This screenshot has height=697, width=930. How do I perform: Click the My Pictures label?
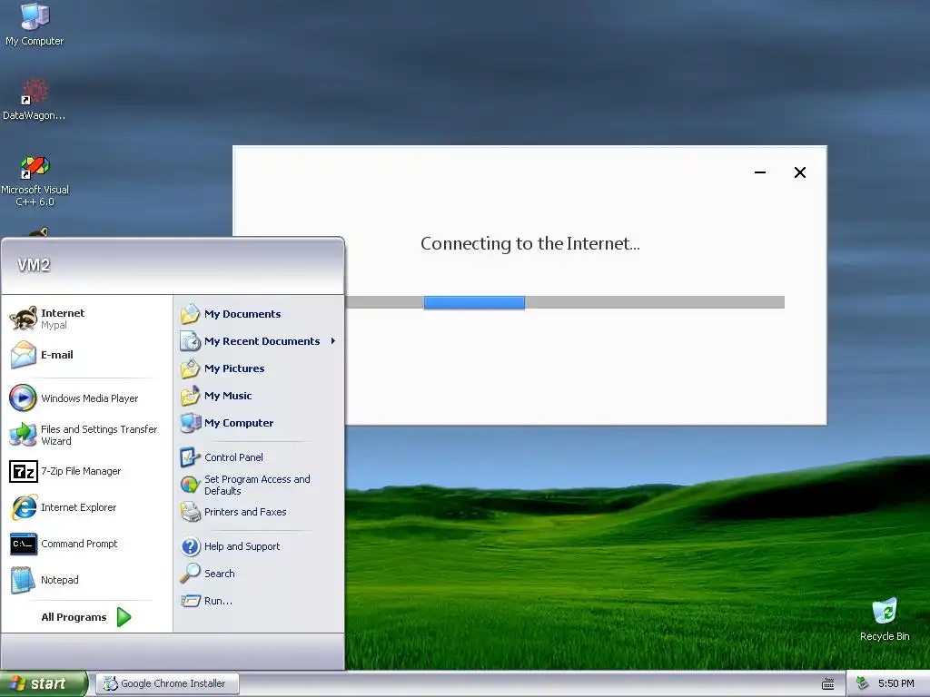(234, 368)
